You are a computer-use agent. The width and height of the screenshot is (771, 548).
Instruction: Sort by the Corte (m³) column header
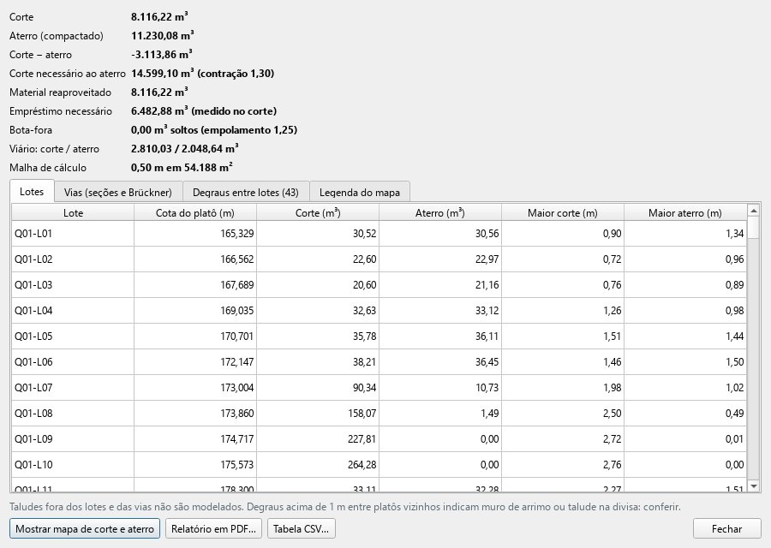point(318,213)
